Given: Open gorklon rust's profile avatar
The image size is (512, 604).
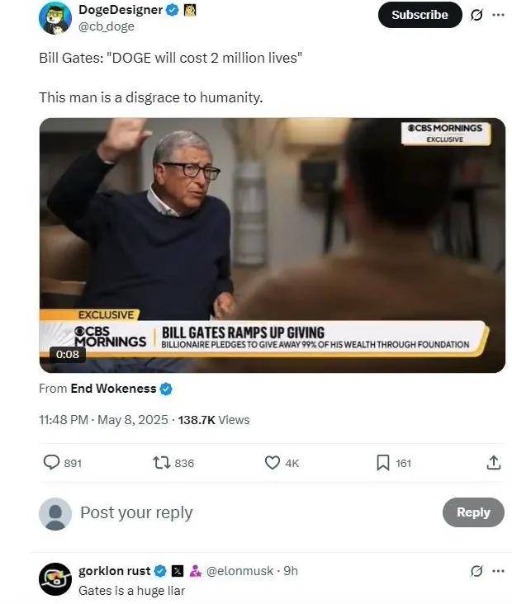Looking at the screenshot, I should pos(55,579).
